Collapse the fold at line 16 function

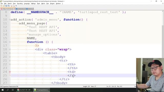coord(10,42)
